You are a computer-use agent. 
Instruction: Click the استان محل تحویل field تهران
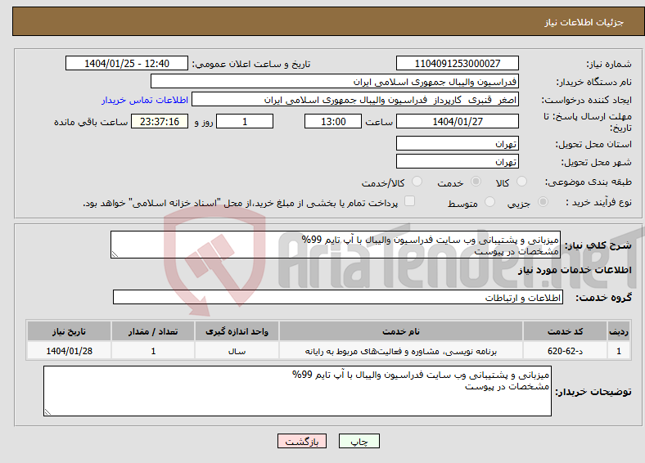(x=458, y=143)
